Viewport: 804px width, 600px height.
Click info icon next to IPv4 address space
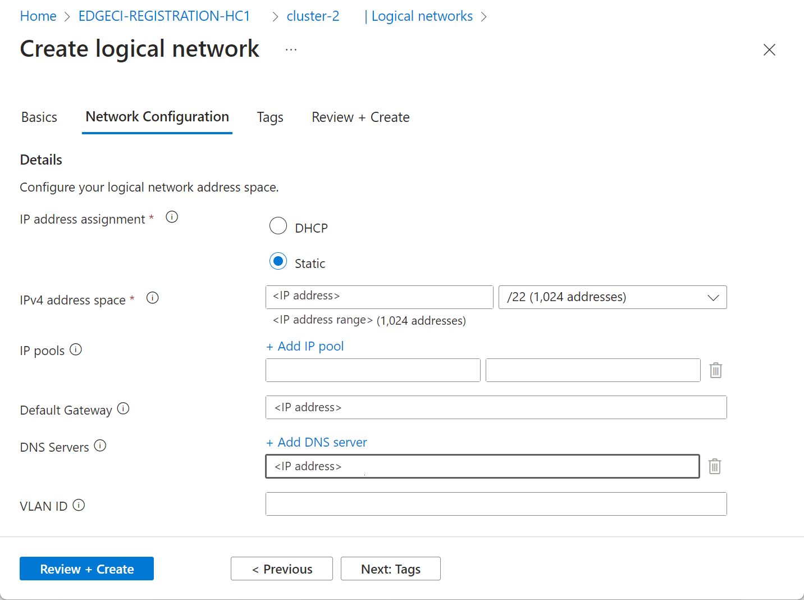153,298
